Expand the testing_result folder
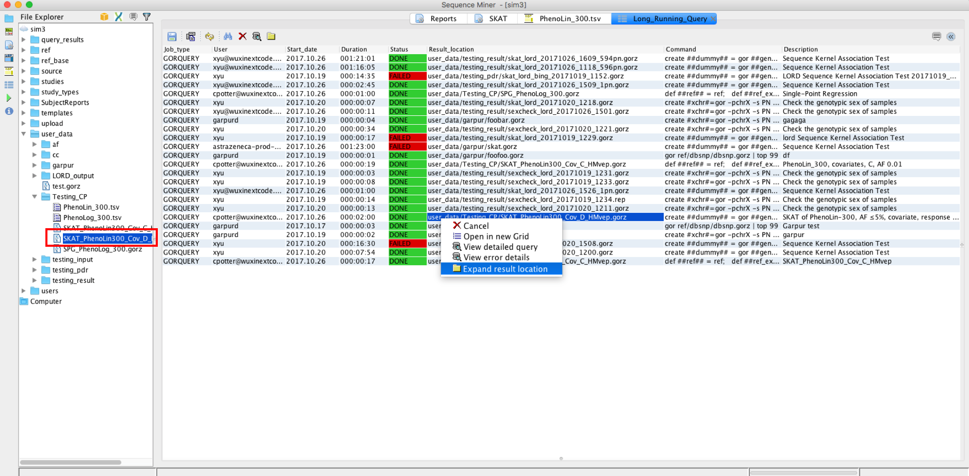 (x=35, y=281)
